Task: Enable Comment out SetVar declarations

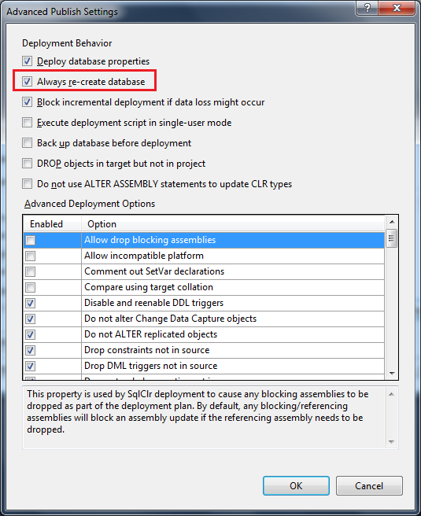Action: [x=30, y=271]
